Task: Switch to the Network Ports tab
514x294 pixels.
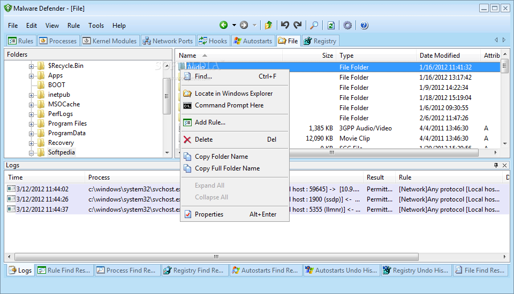Action: [168, 41]
